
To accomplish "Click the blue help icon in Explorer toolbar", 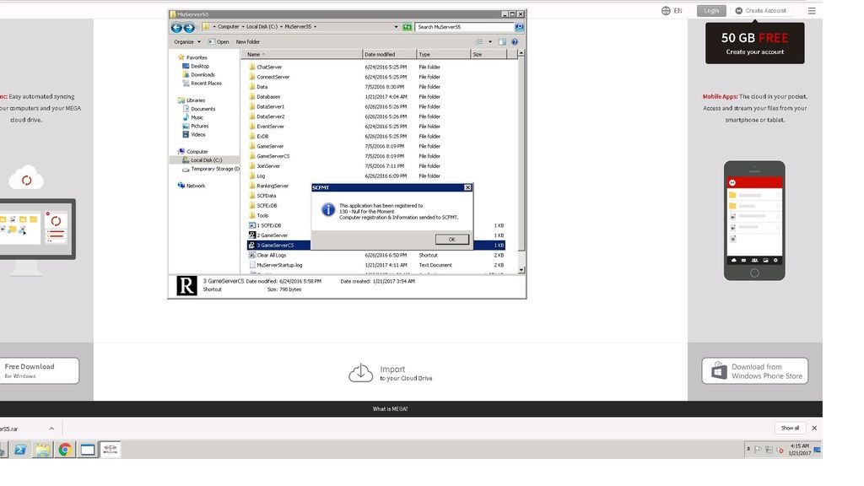I will [x=516, y=41].
